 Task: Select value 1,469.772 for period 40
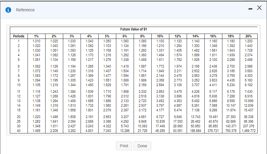pyautogui.click(x=249, y=131)
